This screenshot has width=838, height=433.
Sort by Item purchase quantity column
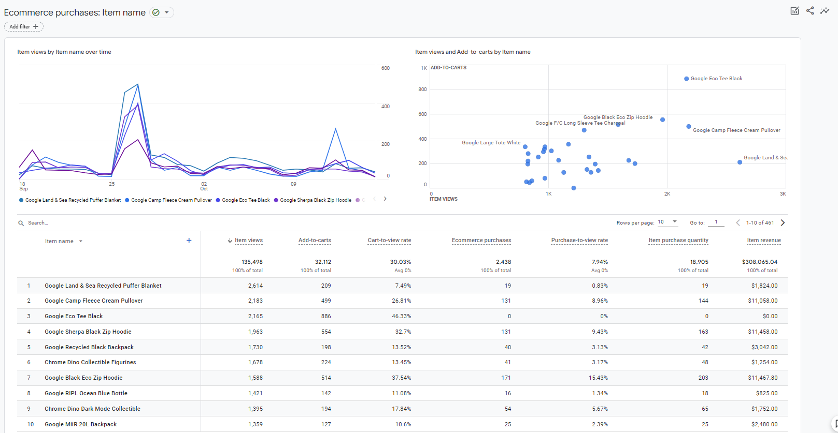pyautogui.click(x=678, y=240)
